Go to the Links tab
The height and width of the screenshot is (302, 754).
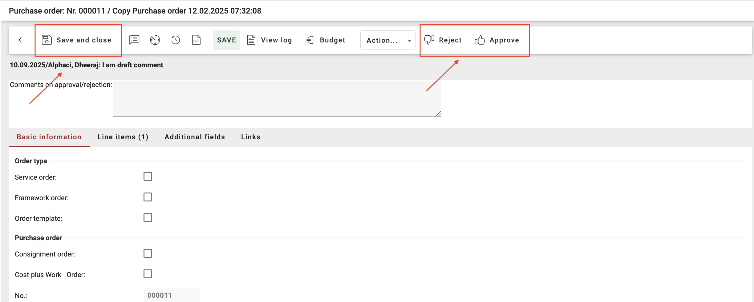point(250,137)
